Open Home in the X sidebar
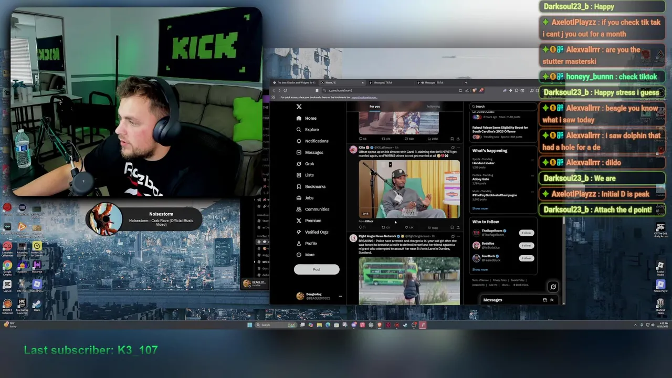The width and height of the screenshot is (672, 378). [x=307, y=118]
